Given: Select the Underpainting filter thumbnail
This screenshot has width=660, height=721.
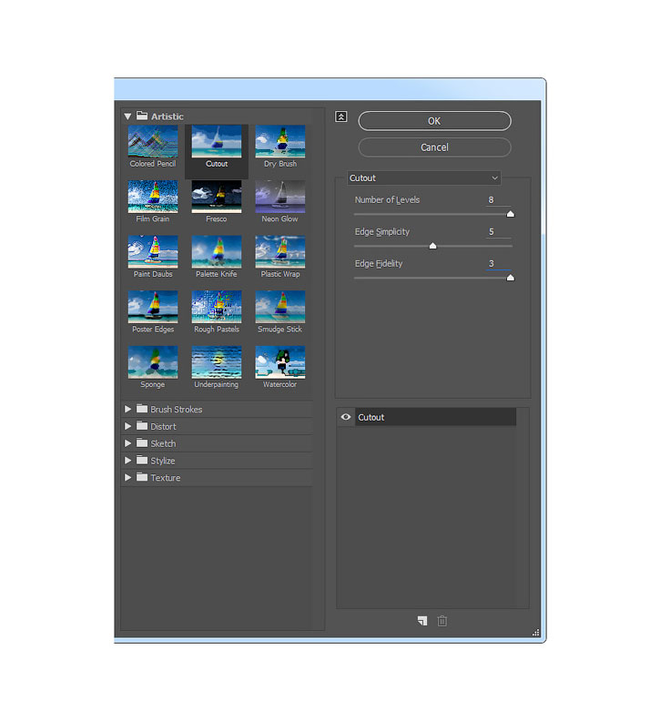Looking at the screenshot, I should [216, 362].
